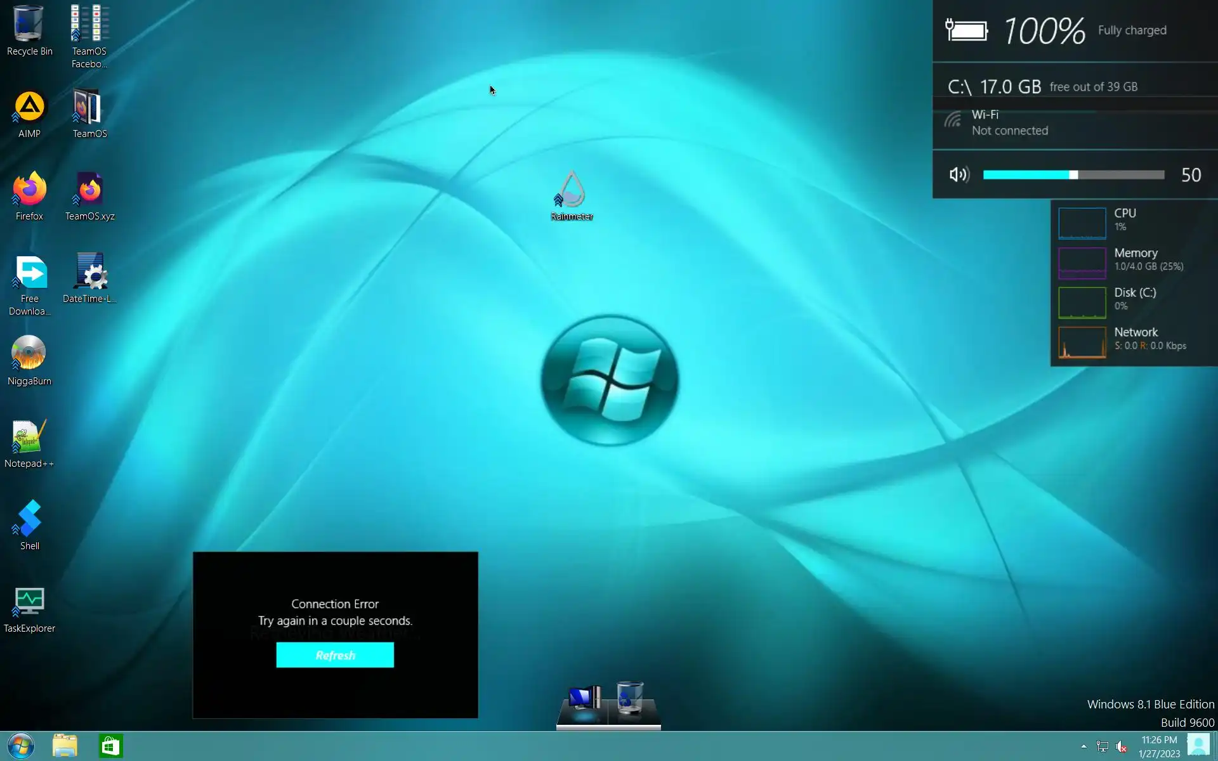Mute sound via the speaker widget icon
The height and width of the screenshot is (761, 1218).
tap(959, 174)
